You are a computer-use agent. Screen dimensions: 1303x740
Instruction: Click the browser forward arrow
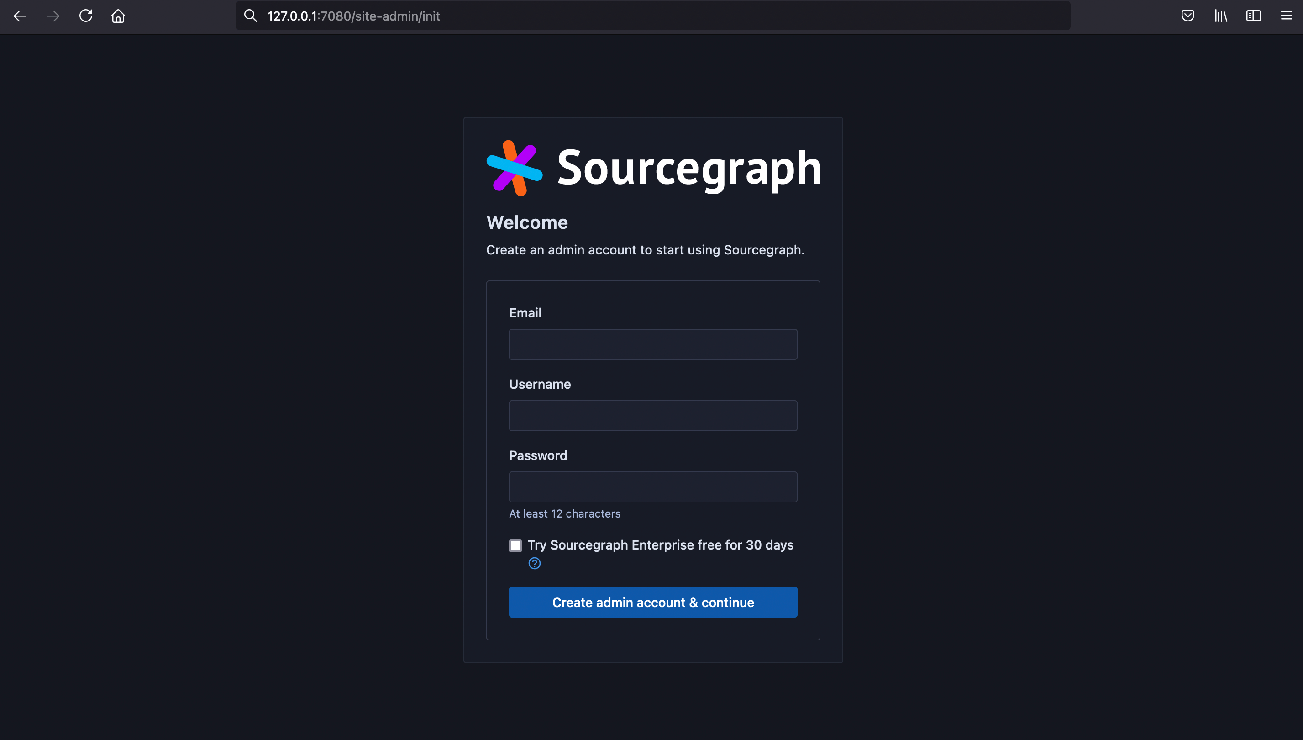(53, 16)
